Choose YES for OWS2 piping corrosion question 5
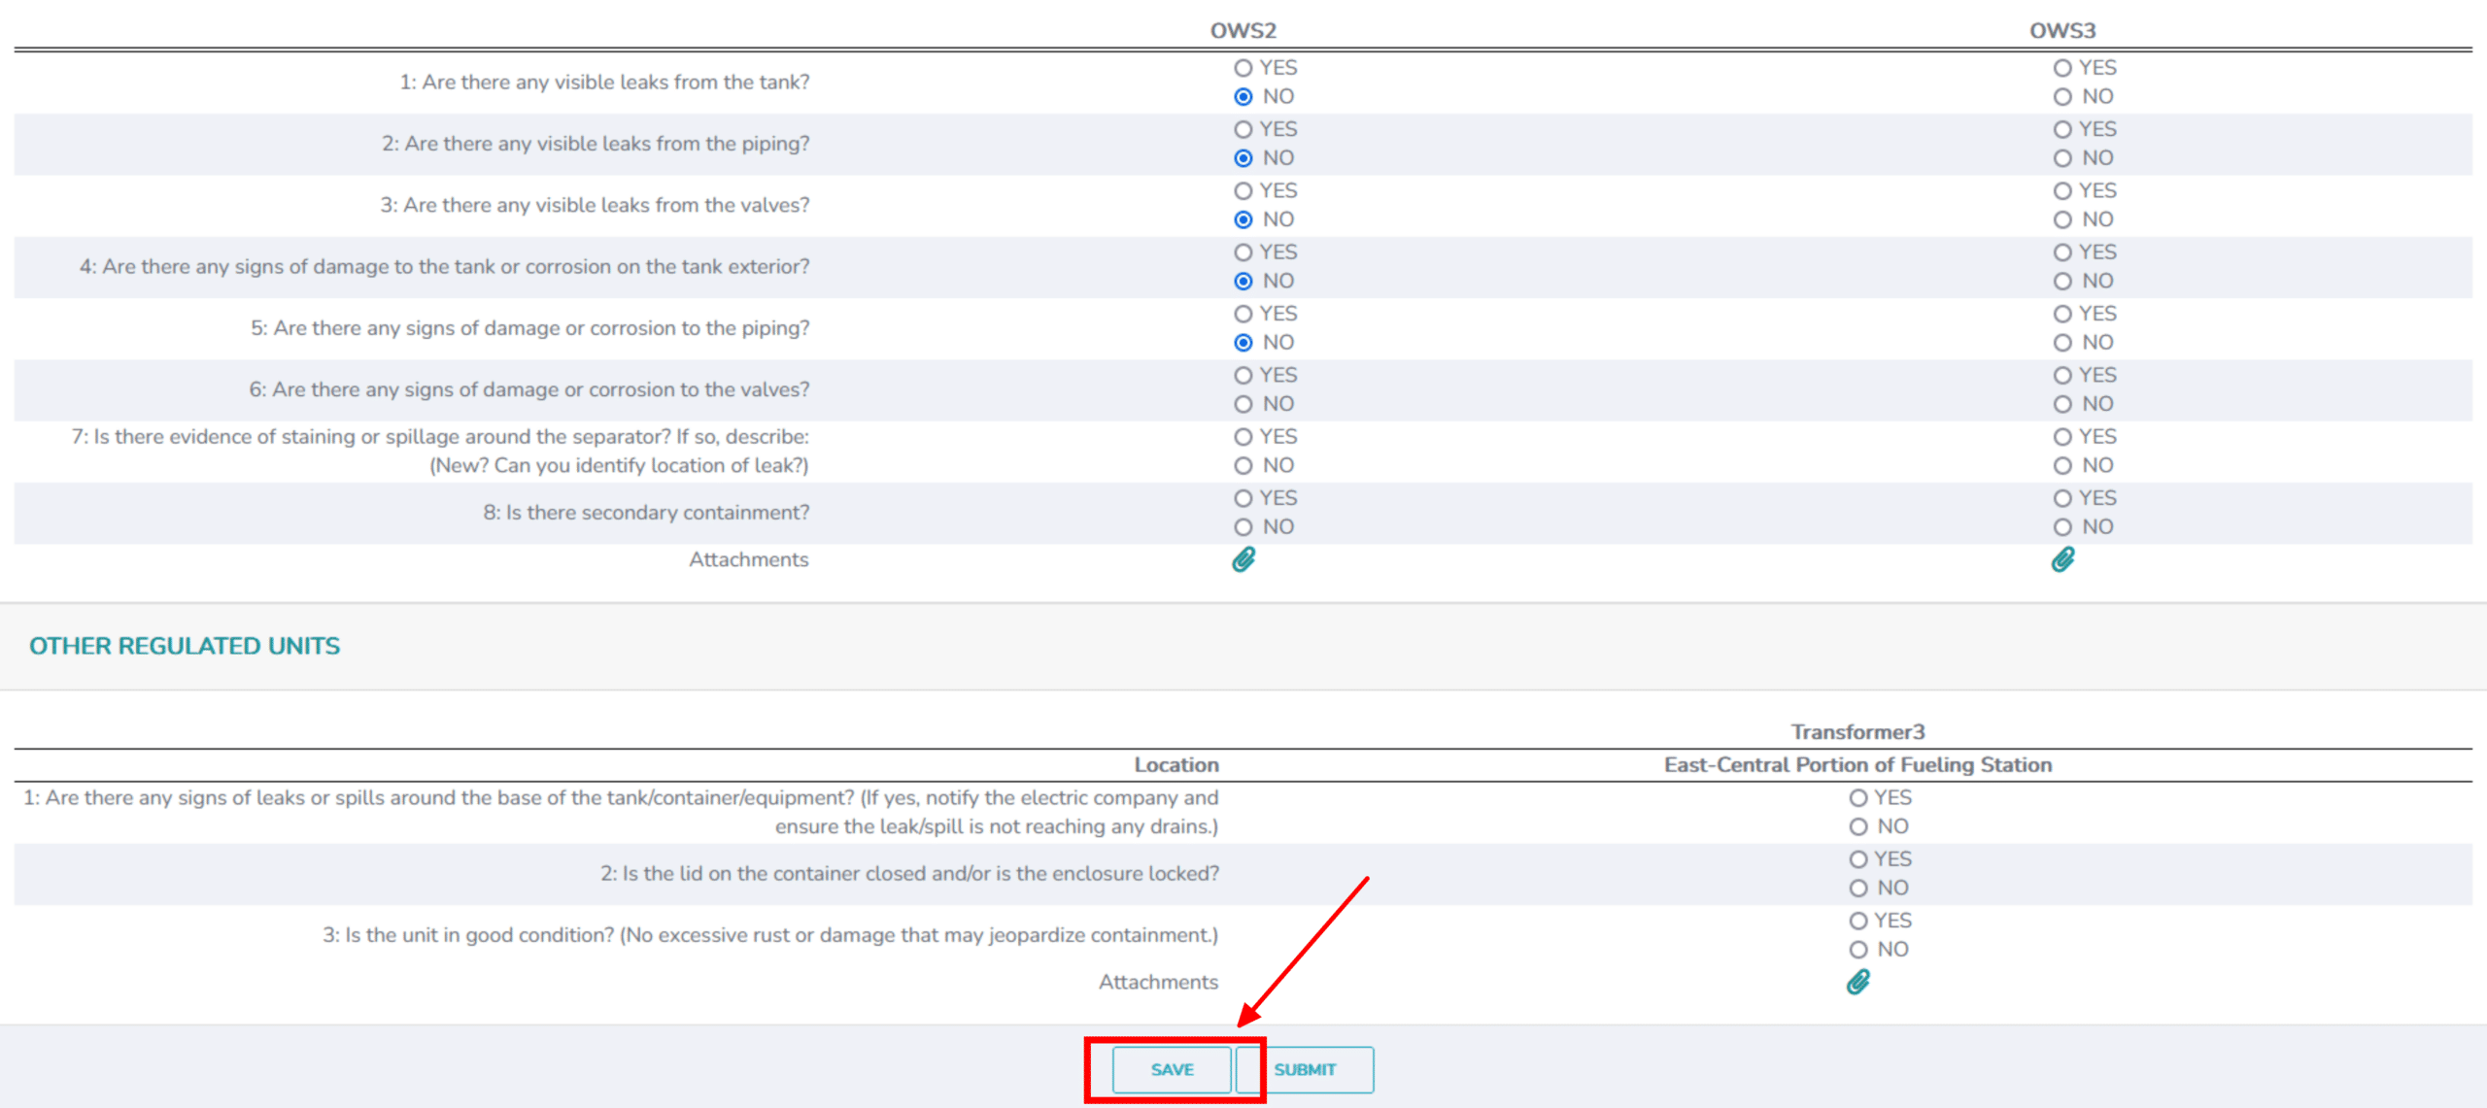The width and height of the screenshot is (2487, 1108). click(x=1243, y=314)
